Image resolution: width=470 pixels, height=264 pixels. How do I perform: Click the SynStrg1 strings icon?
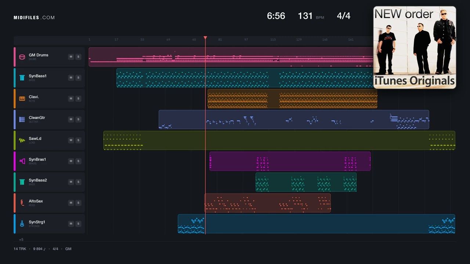(22, 224)
